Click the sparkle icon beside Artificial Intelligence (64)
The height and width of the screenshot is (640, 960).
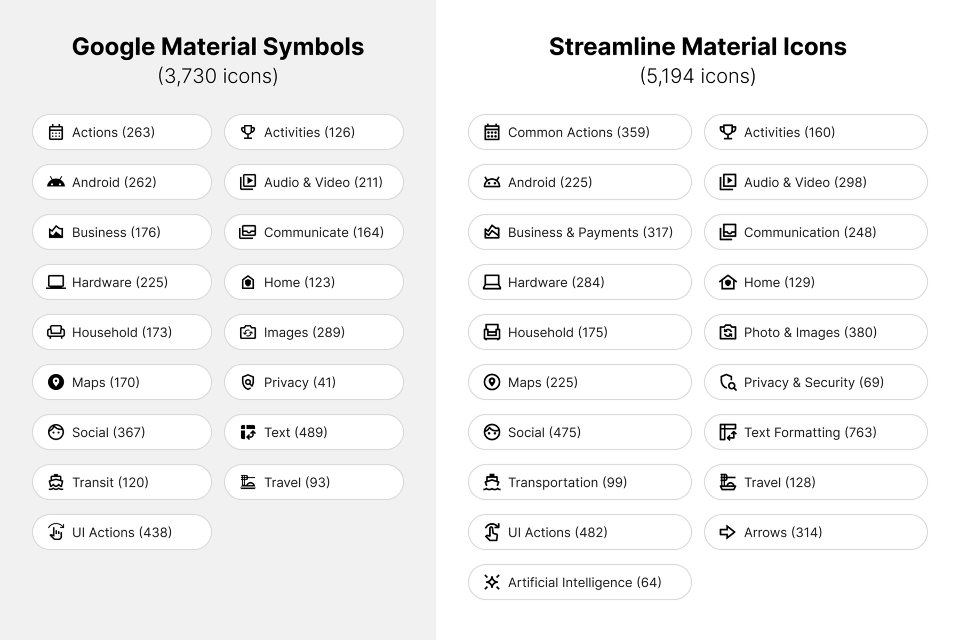click(492, 582)
